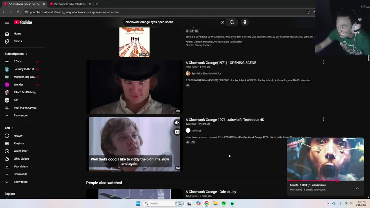Click FilmClips channel name

pos(197,131)
